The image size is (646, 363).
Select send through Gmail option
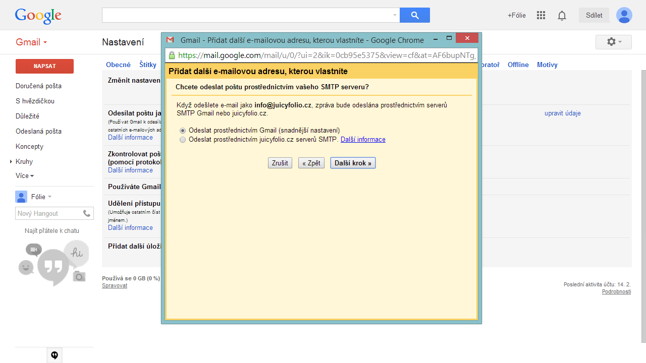tap(183, 131)
